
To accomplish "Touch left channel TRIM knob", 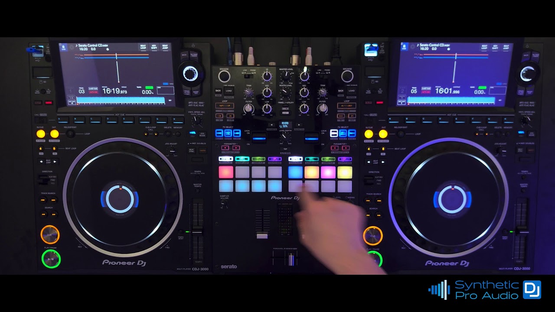I will [248, 92].
